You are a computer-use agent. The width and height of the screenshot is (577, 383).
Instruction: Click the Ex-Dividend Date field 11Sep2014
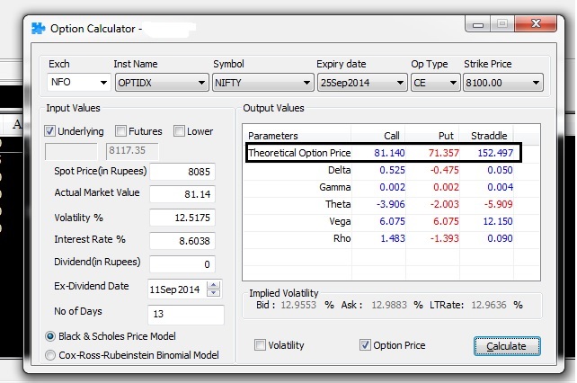(x=177, y=289)
